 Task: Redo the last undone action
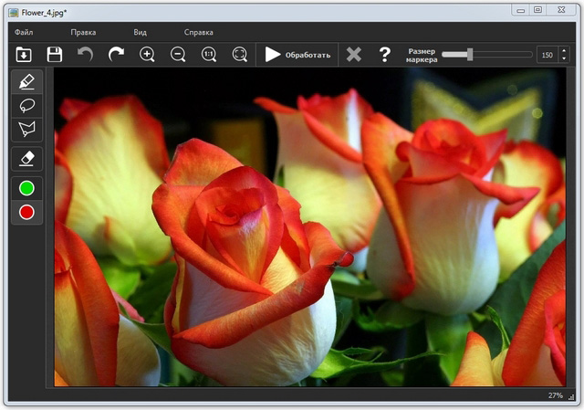click(116, 55)
